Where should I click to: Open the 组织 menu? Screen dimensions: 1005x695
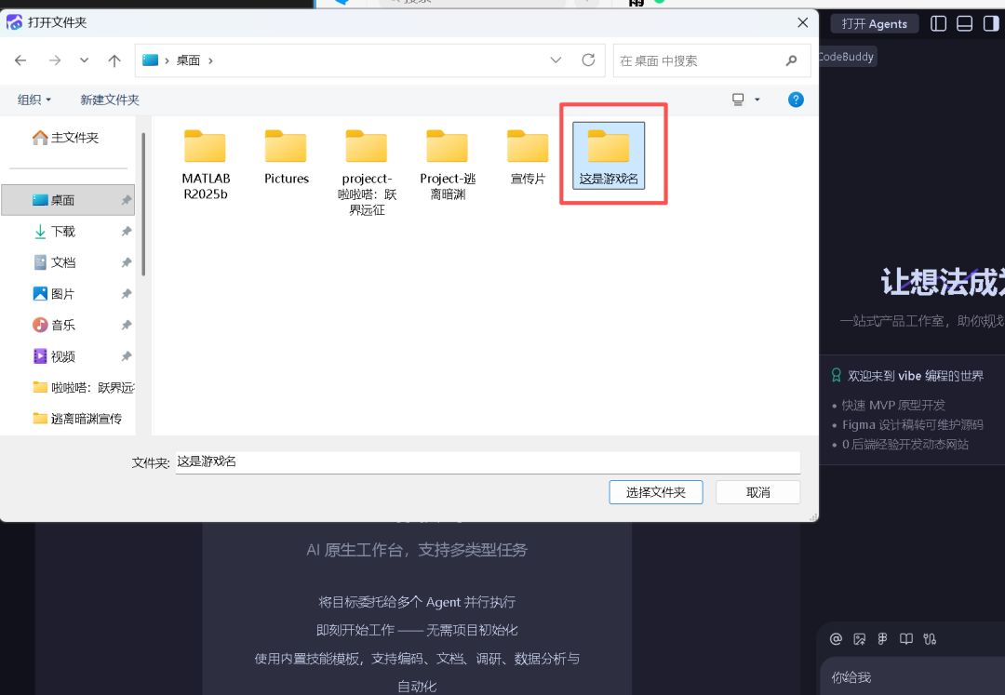[34, 100]
